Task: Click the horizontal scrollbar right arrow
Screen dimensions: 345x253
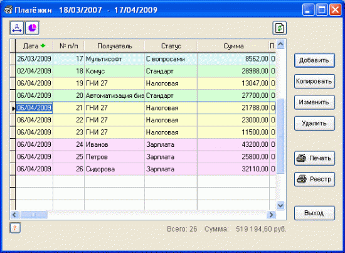Action: coord(271,215)
